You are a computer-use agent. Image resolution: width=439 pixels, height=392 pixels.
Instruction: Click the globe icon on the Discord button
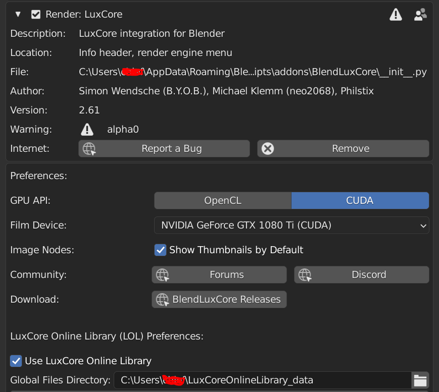point(305,275)
